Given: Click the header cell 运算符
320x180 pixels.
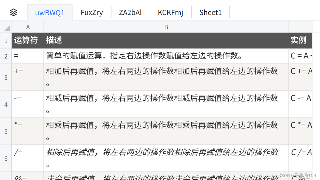Looking at the screenshot, I should pos(28,40).
